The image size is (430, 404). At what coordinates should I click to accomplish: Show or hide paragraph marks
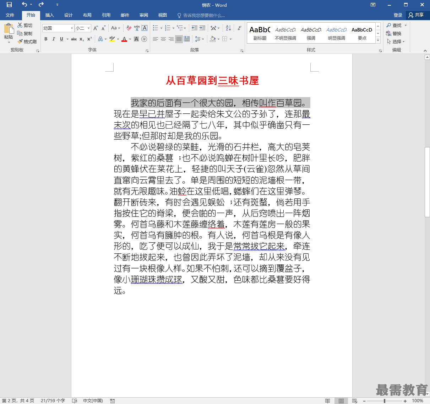(x=240, y=28)
